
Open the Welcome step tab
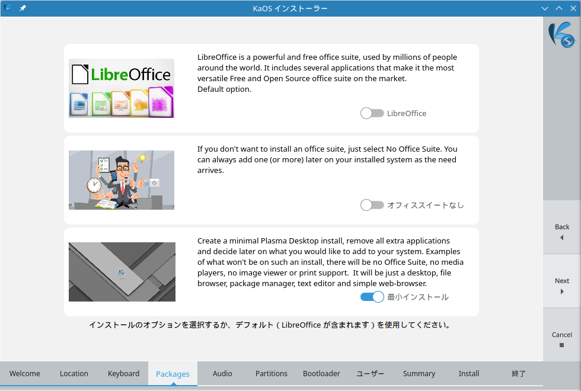pyautogui.click(x=25, y=374)
